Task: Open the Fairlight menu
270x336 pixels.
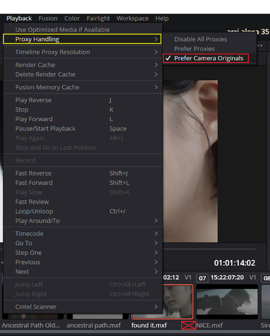Action: (98, 18)
